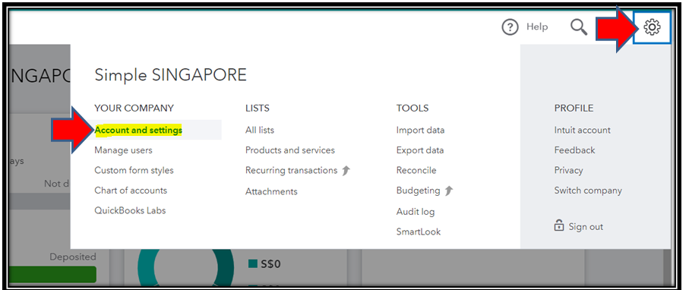Open Intuit account profile
This screenshot has width=689, height=290.
pyautogui.click(x=582, y=130)
